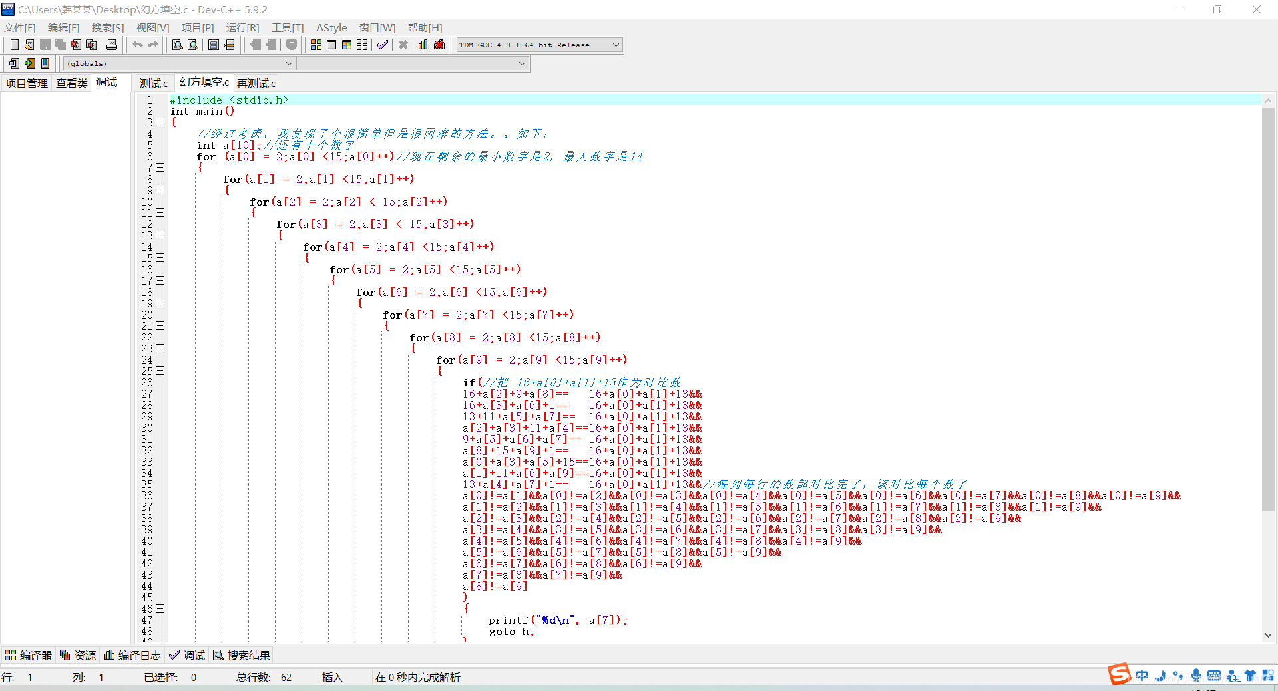Image resolution: width=1278 pixels, height=691 pixels.
Task: Click the Undo arrow icon
Action: 137,45
